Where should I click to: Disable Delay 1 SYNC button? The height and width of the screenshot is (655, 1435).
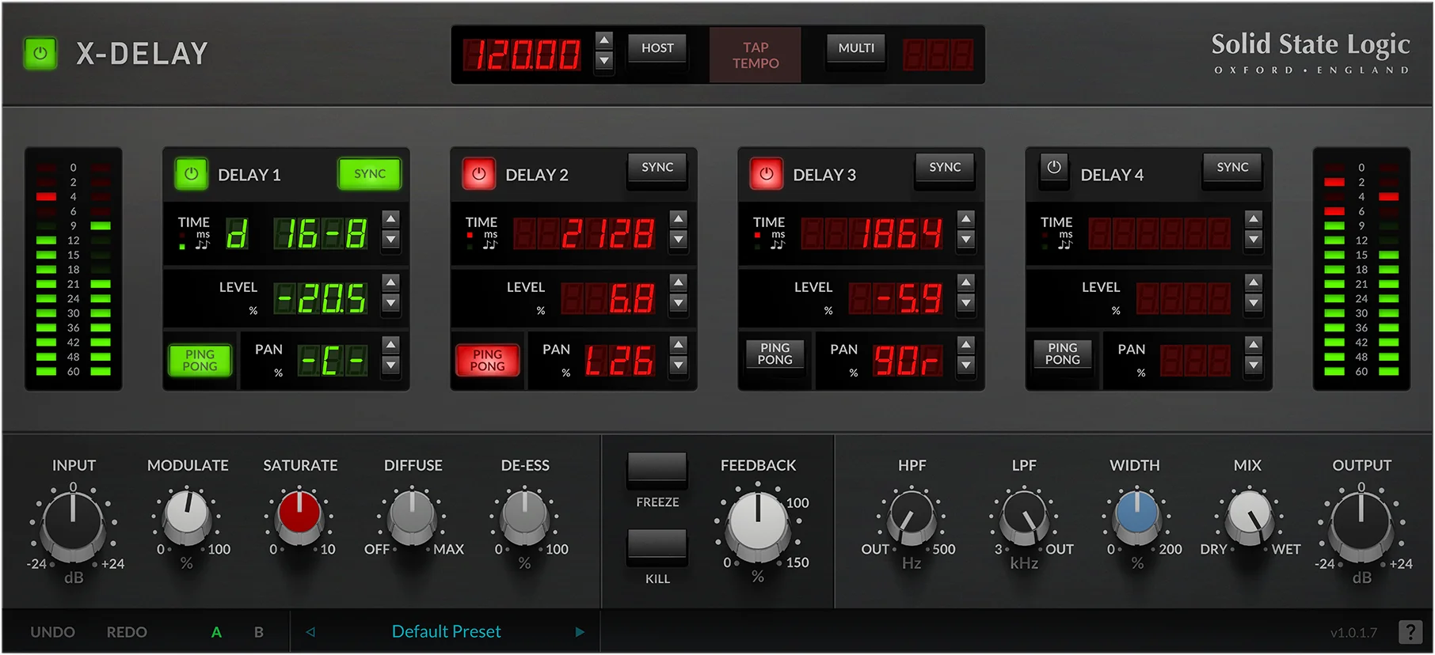pos(370,174)
